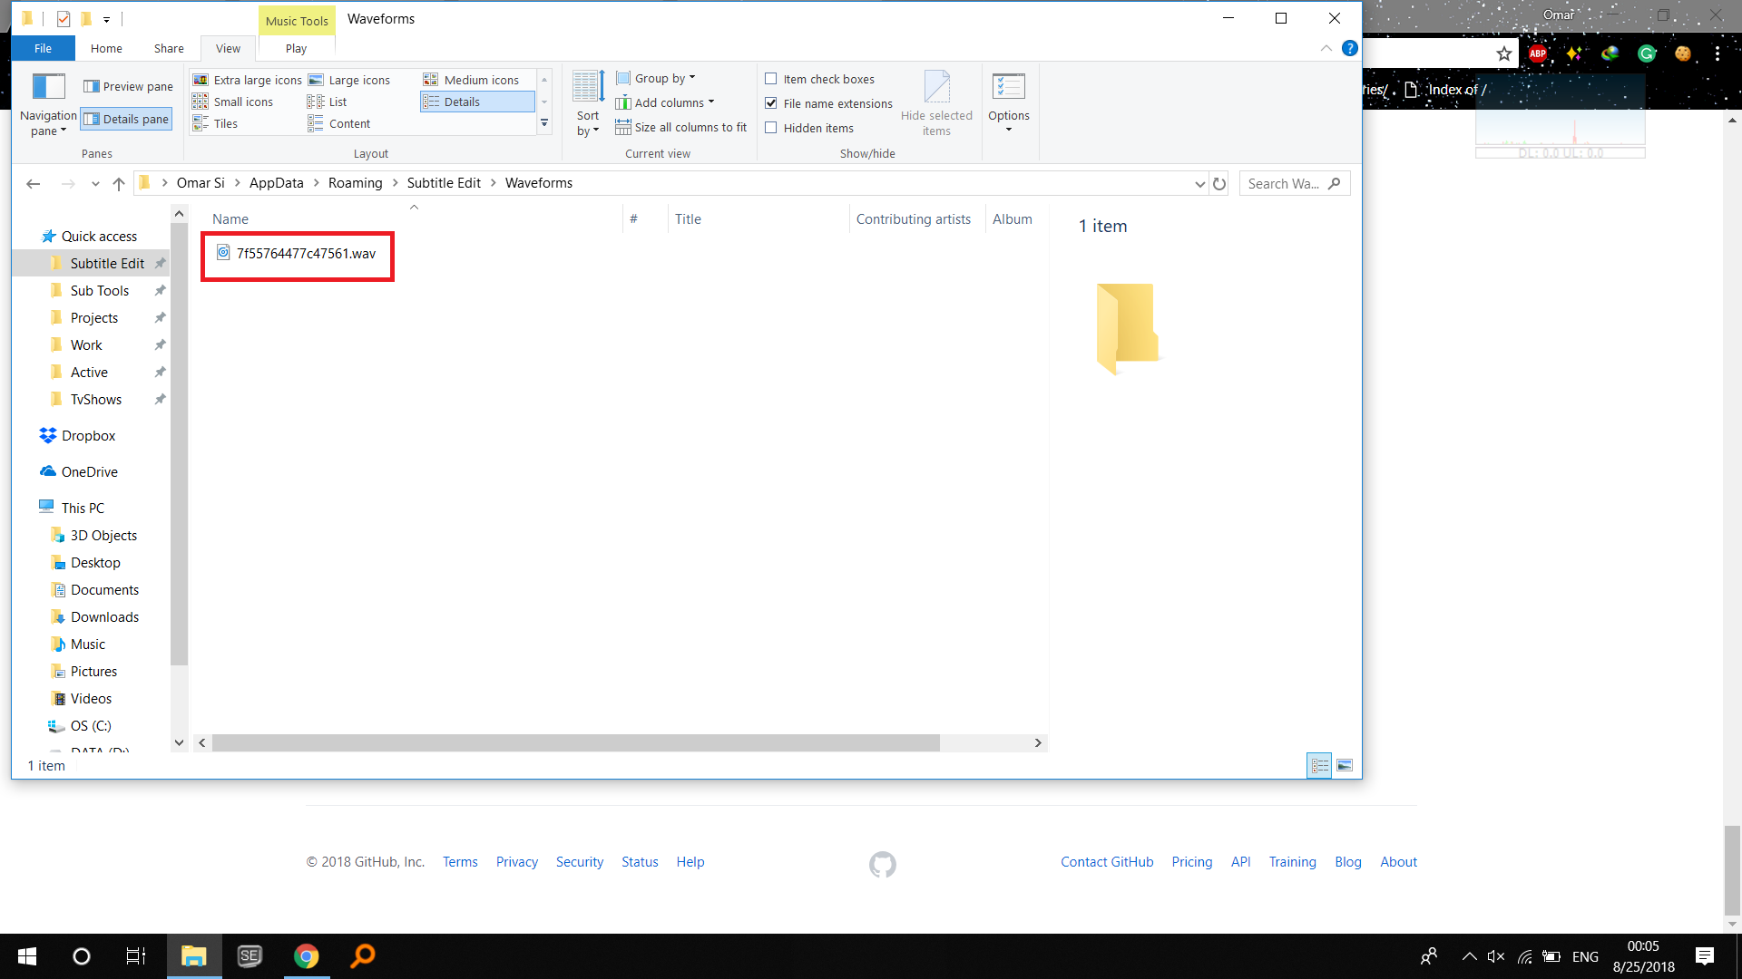
Task: Select the List layout option
Action: pyautogui.click(x=328, y=102)
